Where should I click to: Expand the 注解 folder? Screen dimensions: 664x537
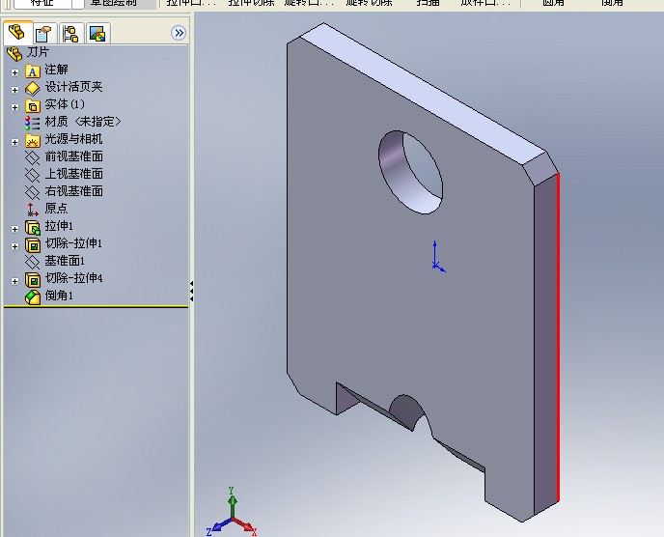coord(14,72)
